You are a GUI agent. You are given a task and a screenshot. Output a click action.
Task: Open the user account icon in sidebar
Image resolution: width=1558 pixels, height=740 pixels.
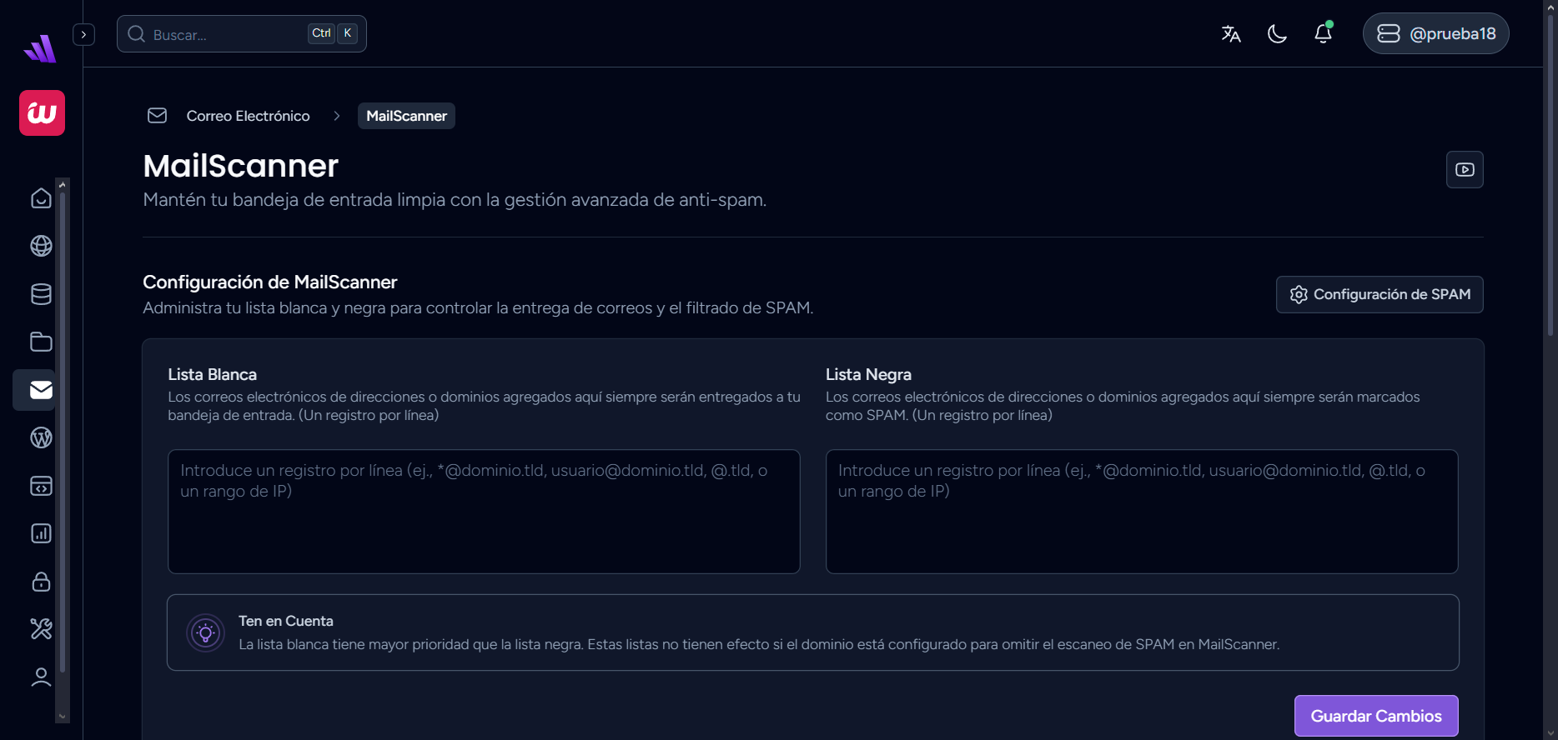point(41,677)
